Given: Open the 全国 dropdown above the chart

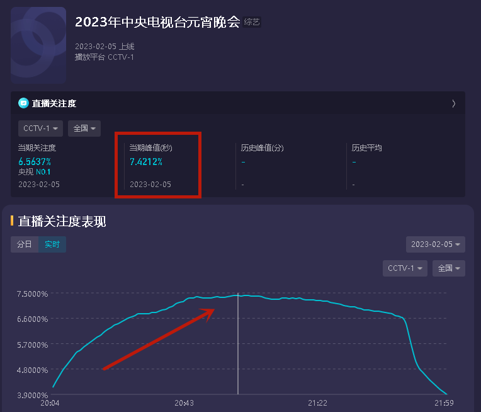Looking at the screenshot, I should click(449, 268).
